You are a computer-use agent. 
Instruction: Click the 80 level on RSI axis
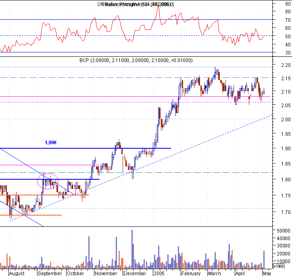pyautogui.click(x=288, y=12)
